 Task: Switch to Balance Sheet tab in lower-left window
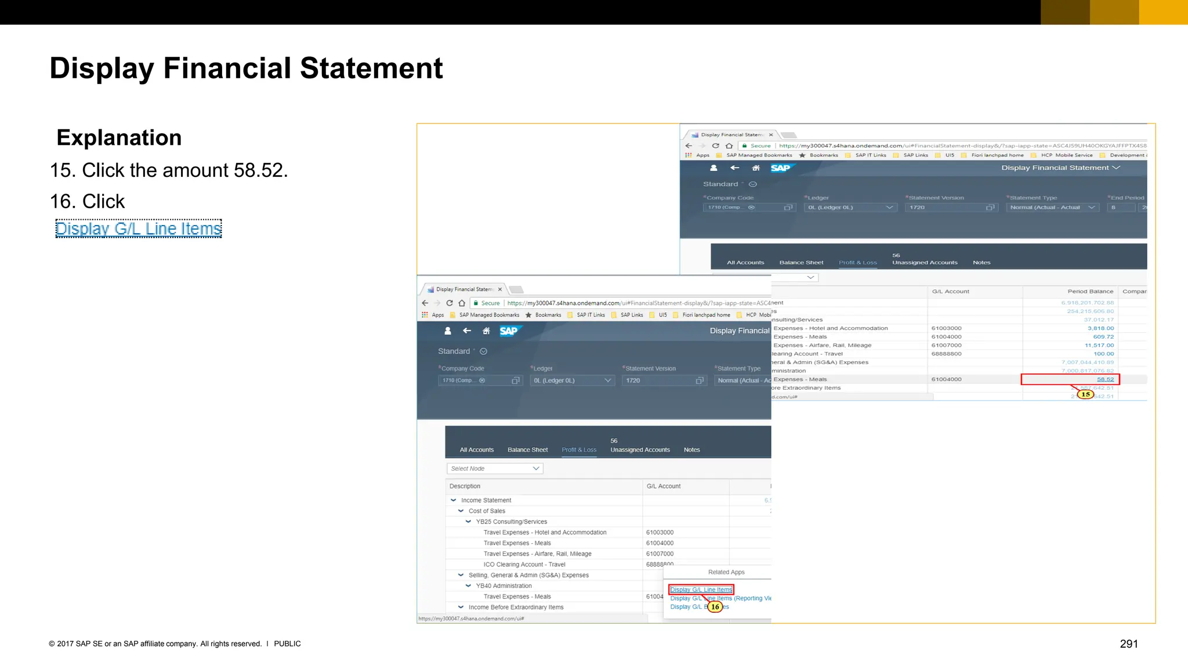click(527, 450)
